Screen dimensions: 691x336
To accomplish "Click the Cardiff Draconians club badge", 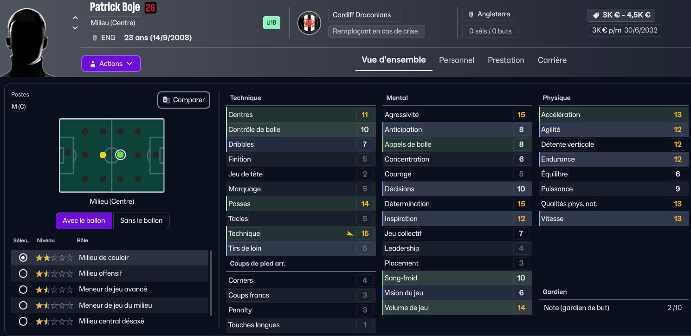I will 309,23.
